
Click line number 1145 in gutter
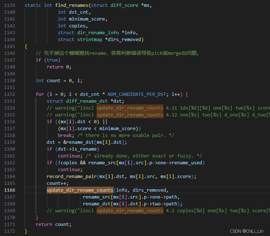click(x=10, y=46)
